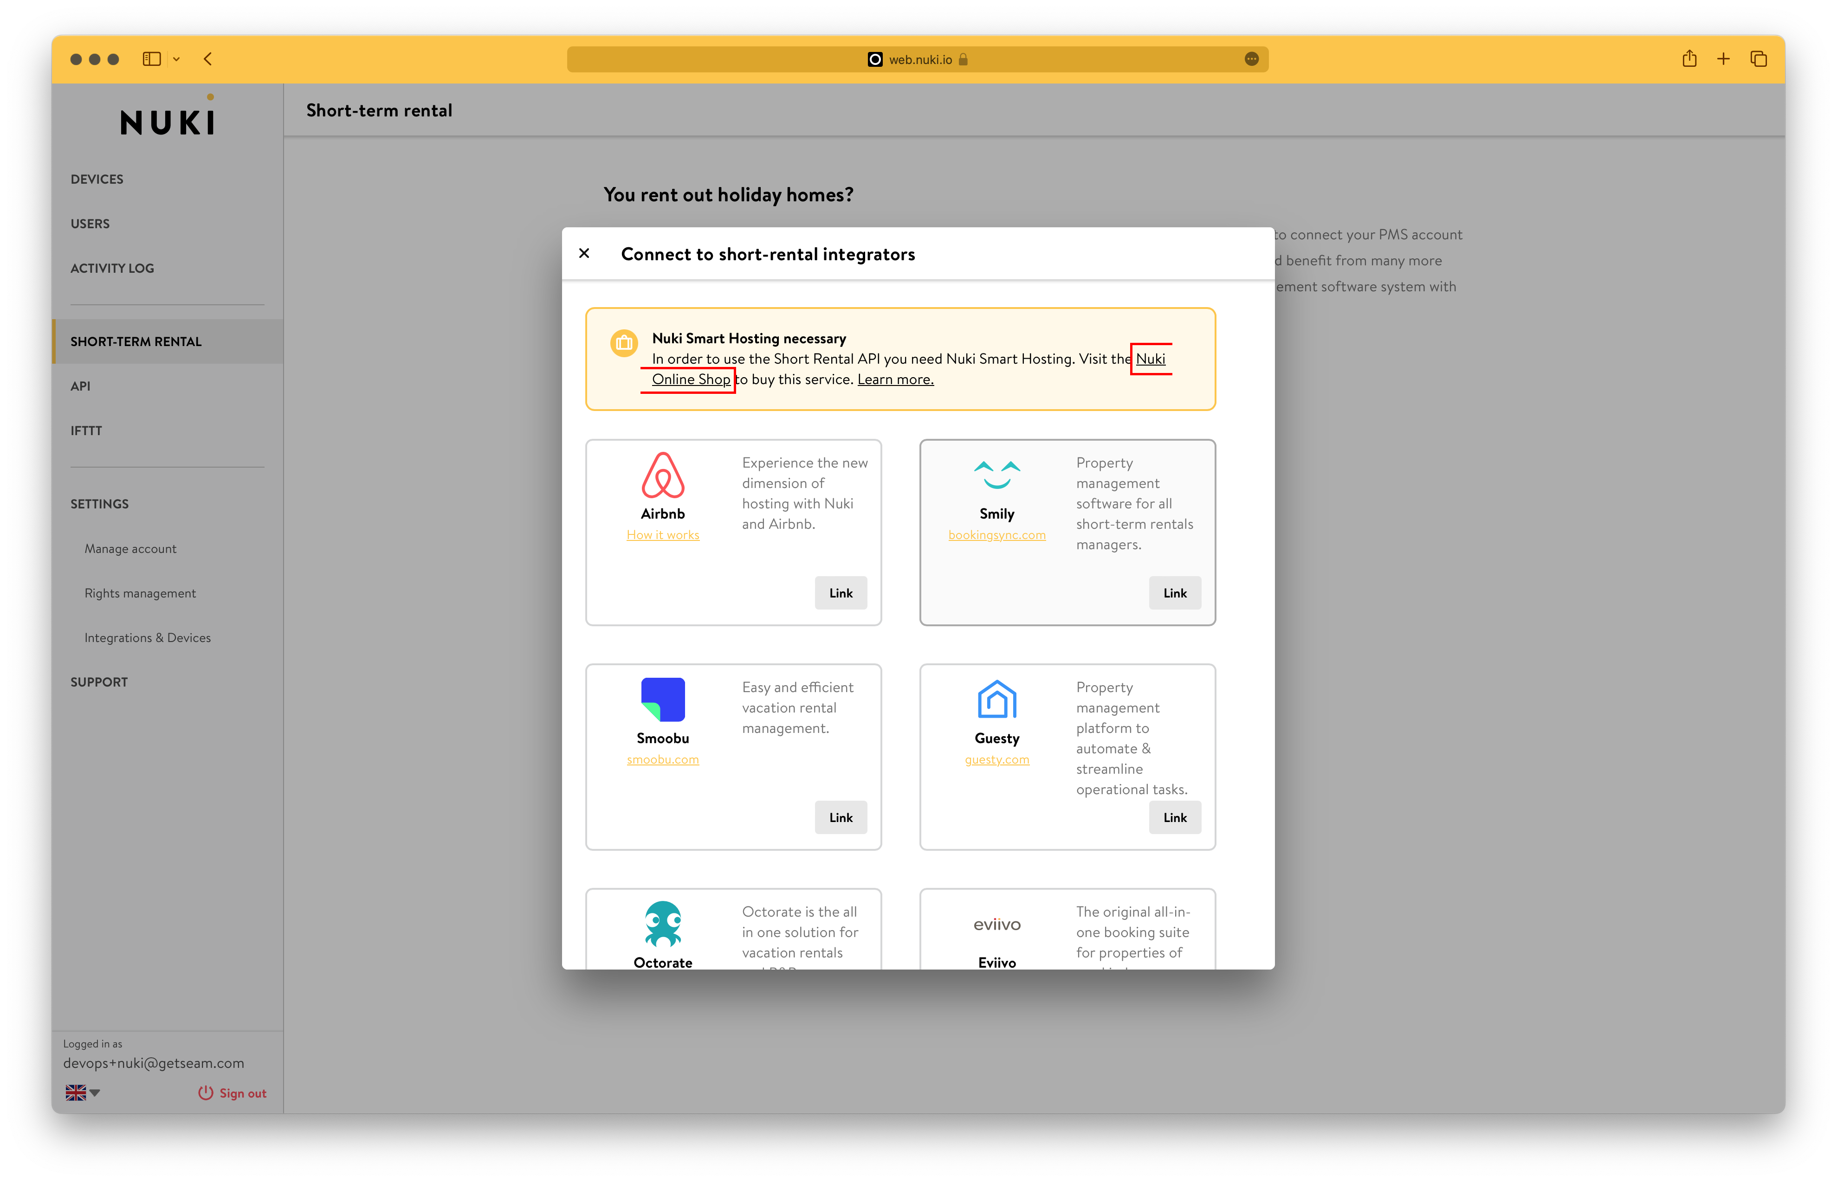Open the bookingsync.com link

click(996, 535)
